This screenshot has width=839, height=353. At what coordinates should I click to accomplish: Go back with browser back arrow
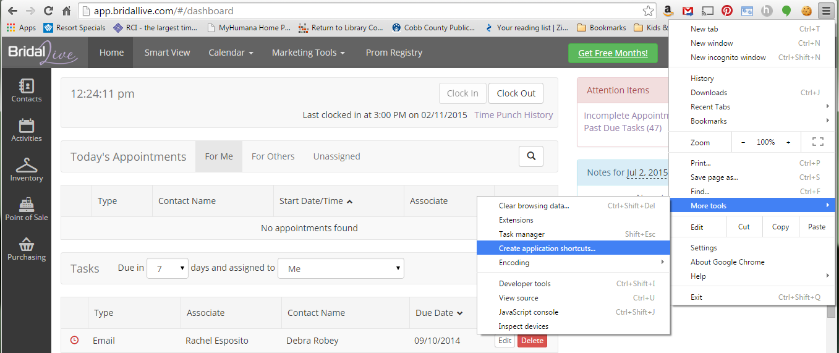pos(12,11)
